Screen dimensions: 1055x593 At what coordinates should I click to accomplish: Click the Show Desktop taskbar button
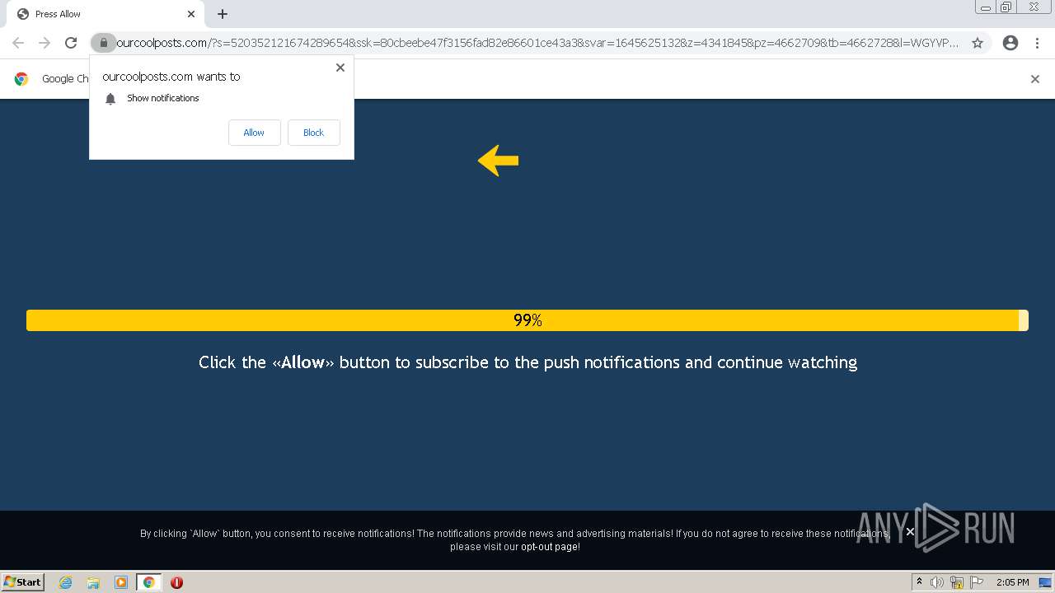pyautogui.click(x=1044, y=582)
